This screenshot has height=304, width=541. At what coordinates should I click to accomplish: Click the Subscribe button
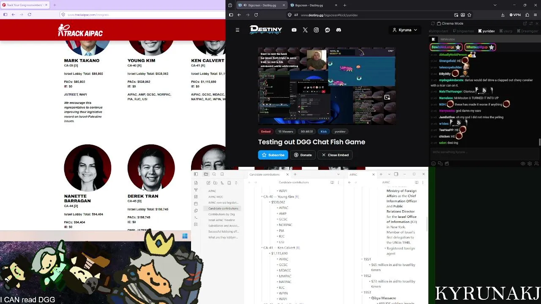pyautogui.click(x=273, y=155)
